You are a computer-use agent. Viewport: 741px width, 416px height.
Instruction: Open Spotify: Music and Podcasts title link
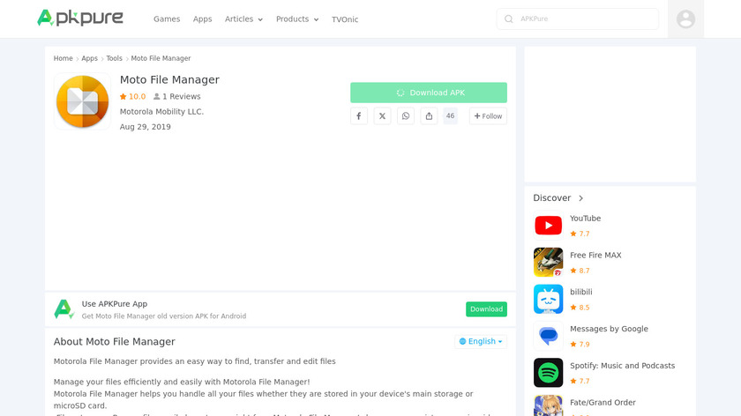coord(623,366)
